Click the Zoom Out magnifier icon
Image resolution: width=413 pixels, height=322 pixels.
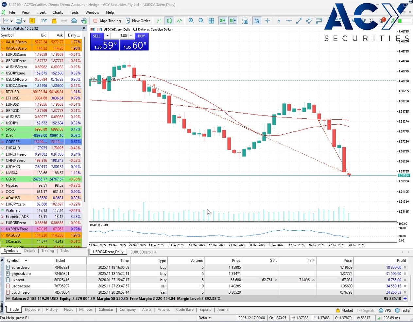click(x=201, y=21)
